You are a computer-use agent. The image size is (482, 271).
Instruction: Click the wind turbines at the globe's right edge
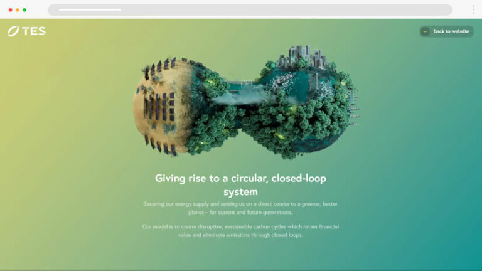354,107
